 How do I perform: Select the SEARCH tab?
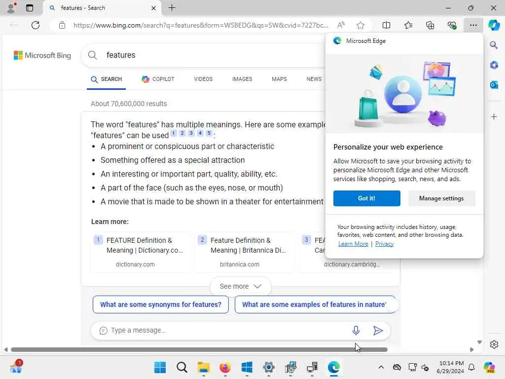click(107, 79)
